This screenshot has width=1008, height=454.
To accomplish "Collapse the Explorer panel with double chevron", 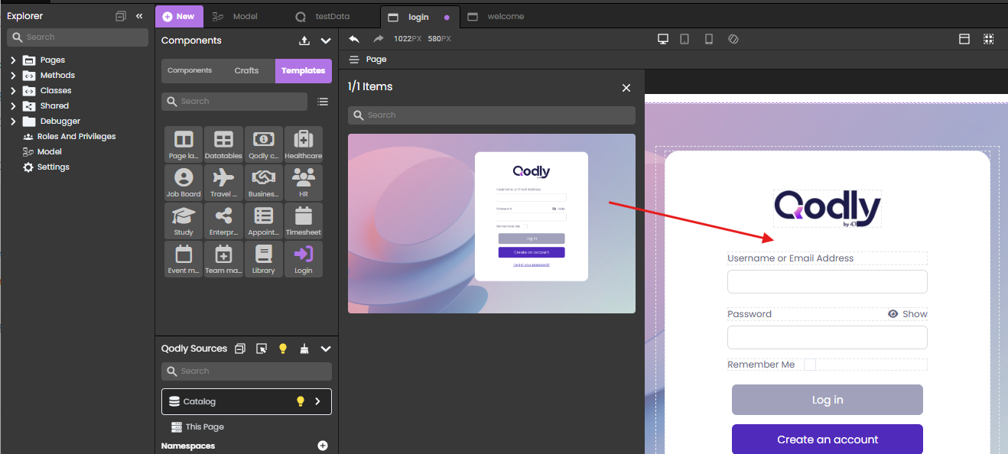I will point(139,16).
